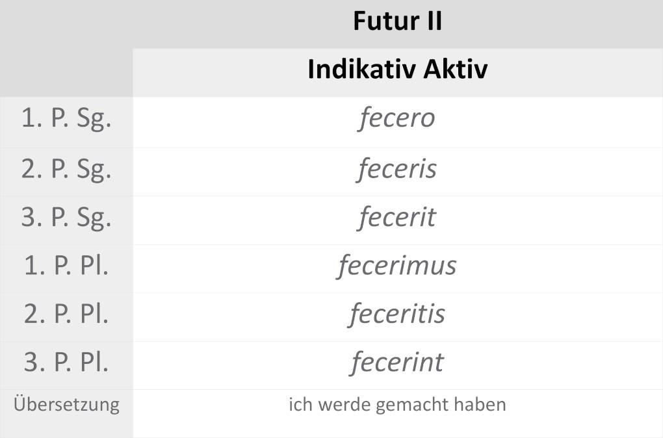
Task: Select the '2. P. Pl.' label
Action: pos(66,315)
